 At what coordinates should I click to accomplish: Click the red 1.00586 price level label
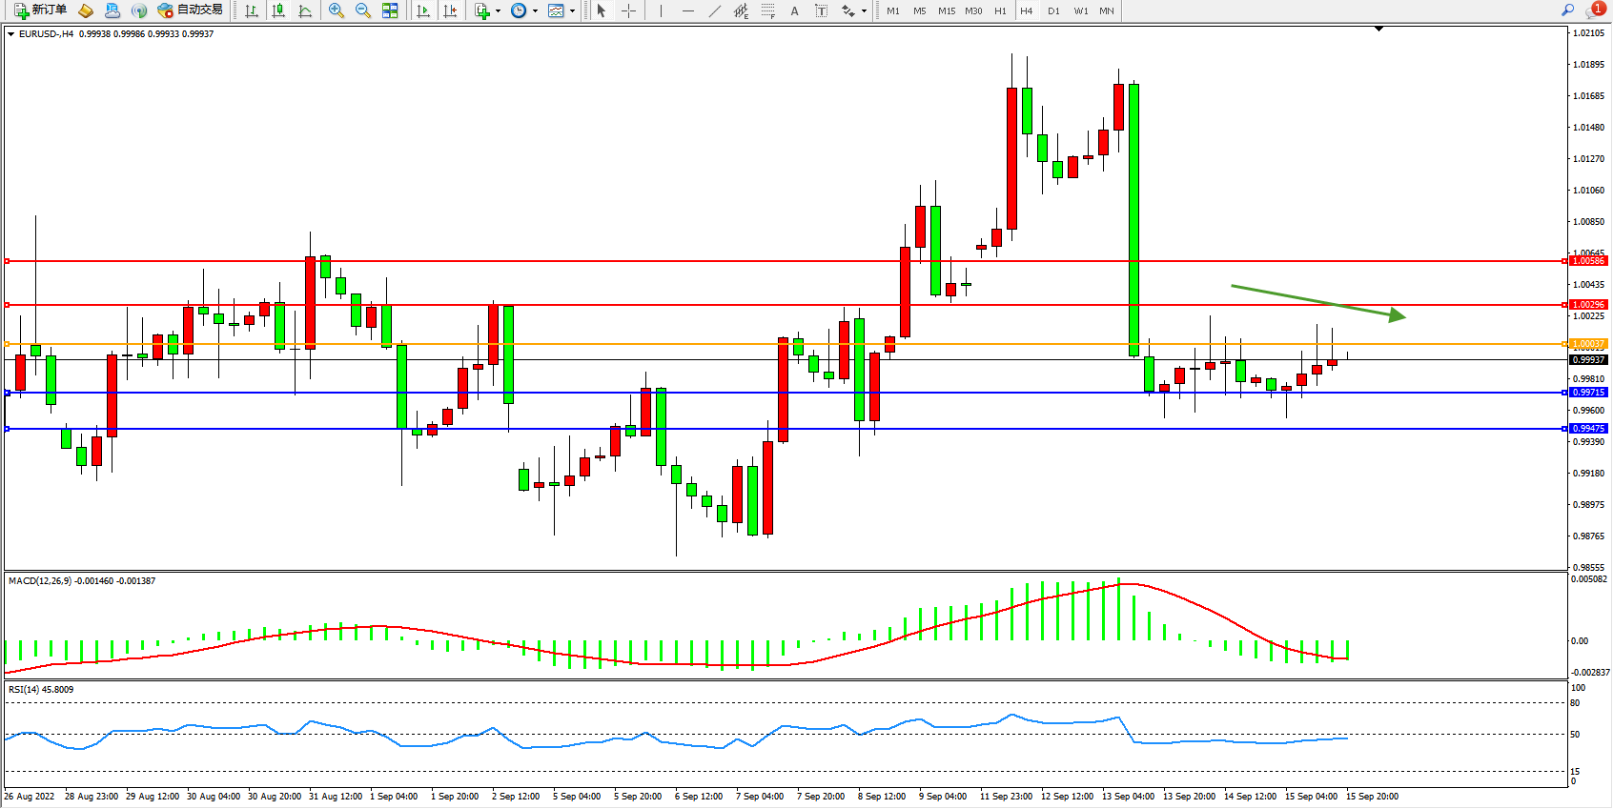click(x=1588, y=261)
